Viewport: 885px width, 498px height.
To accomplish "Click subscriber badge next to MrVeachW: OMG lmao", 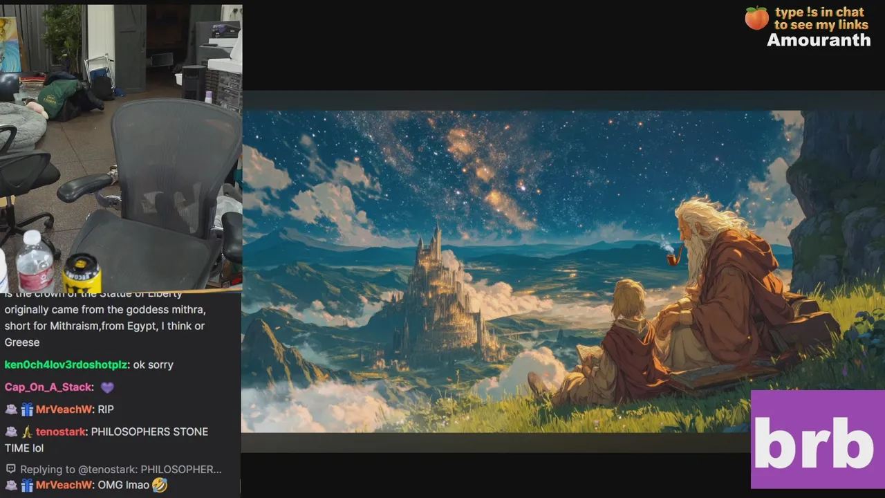I will pos(11,486).
